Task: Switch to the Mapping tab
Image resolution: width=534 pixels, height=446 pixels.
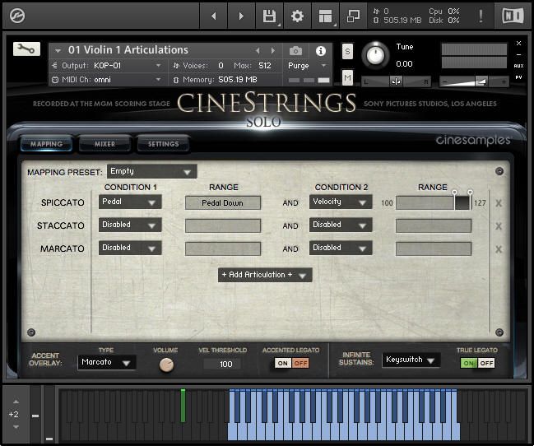Action: (46, 144)
